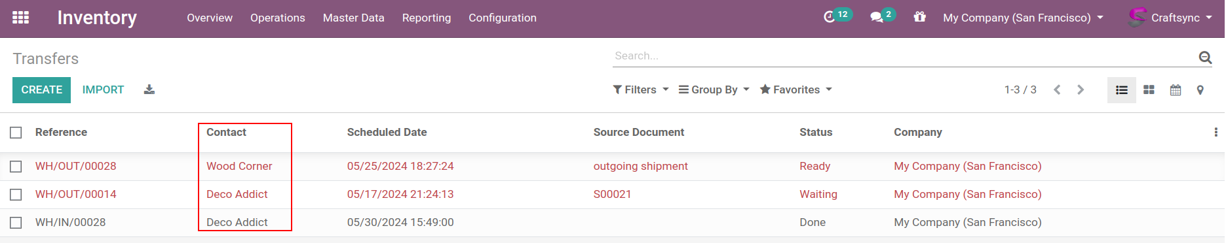This screenshot has height=243, width=1226.
Task: Open the My Company (San Francisco) selector
Action: click(x=1023, y=18)
